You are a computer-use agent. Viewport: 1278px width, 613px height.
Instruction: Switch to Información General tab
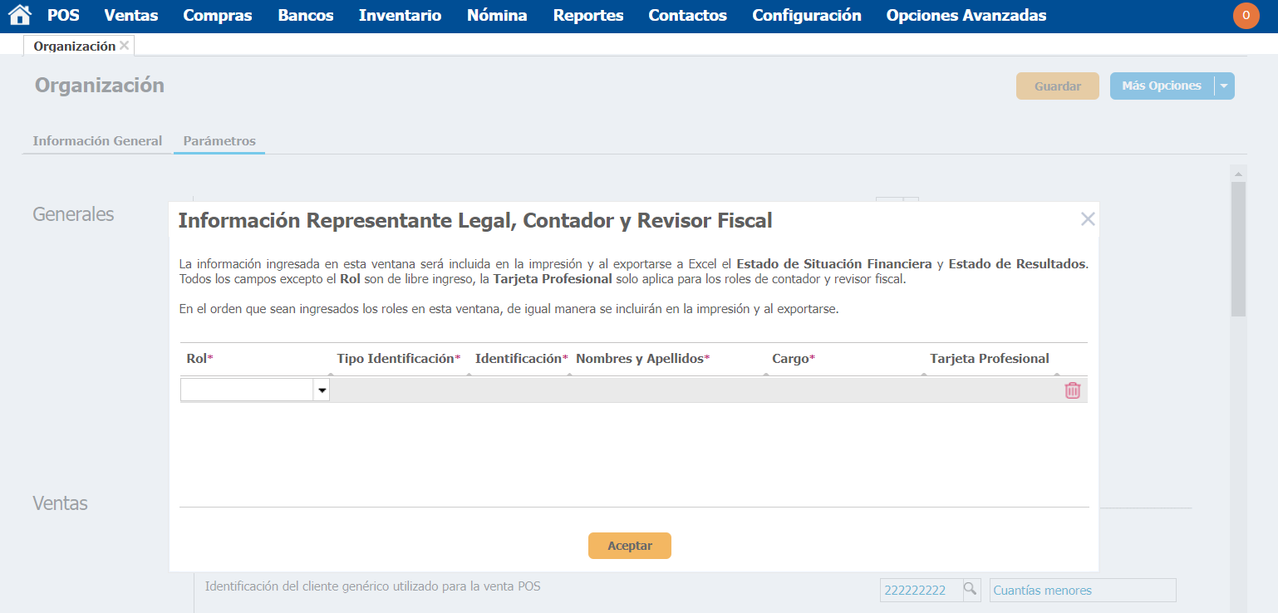tap(97, 141)
